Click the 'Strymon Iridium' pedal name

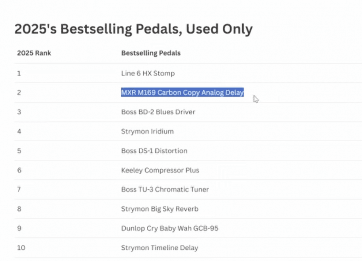tap(147, 131)
